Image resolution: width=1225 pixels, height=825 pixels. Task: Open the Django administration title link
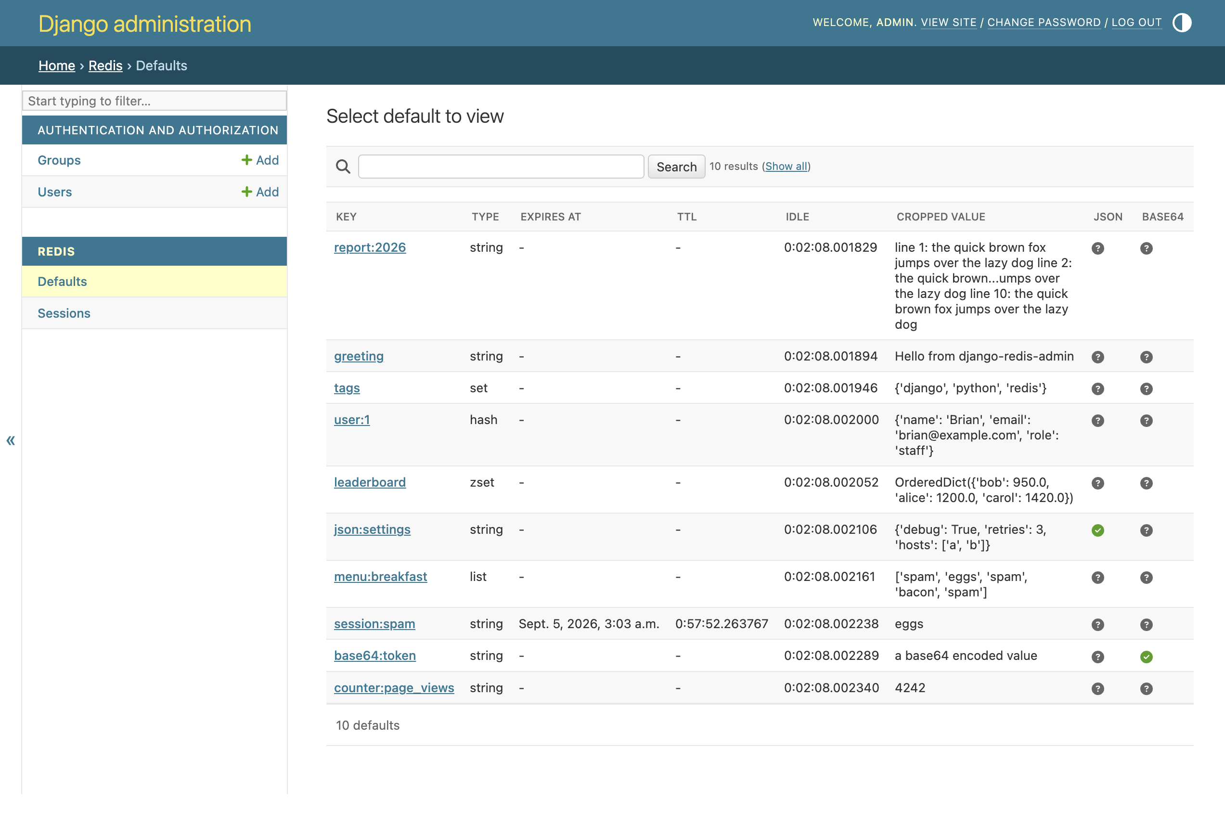tap(145, 24)
